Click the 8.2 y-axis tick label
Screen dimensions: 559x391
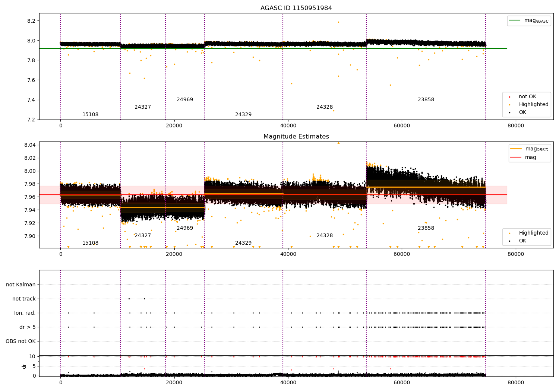point(31,21)
